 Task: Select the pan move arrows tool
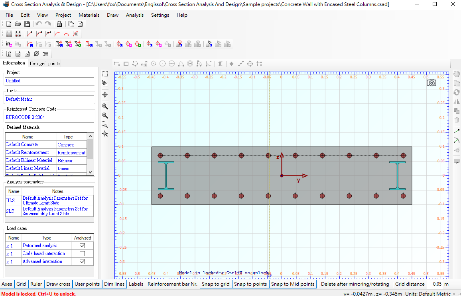104,95
